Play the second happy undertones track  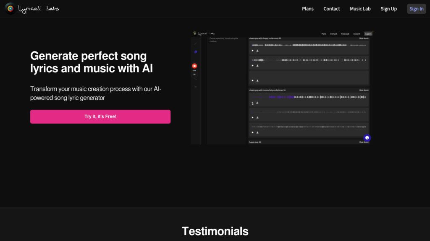pyautogui.click(x=252, y=65)
